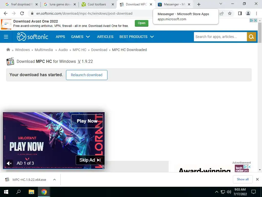Open a new browser tab
The width and height of the screenshot is (262, 197).
[199, 4]
